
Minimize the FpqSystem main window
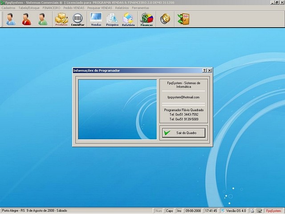tap(272, 3)
